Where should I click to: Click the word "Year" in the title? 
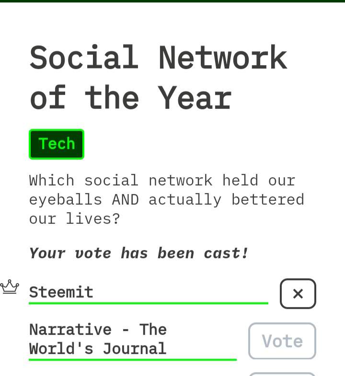[x=195, y=98]
